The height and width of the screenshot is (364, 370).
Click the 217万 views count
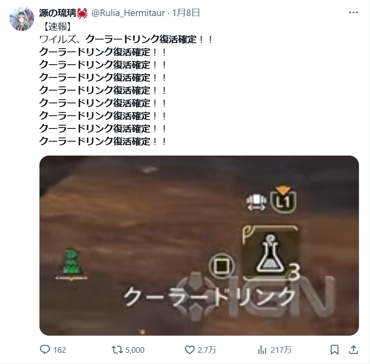(x=281, y=350)
